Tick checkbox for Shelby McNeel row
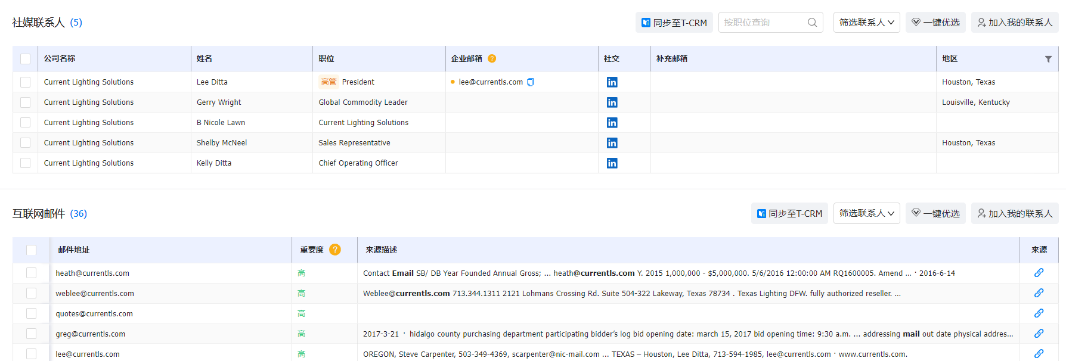Screen dimensions: 1066x361 pyautogui.click(x=25, y=143)
